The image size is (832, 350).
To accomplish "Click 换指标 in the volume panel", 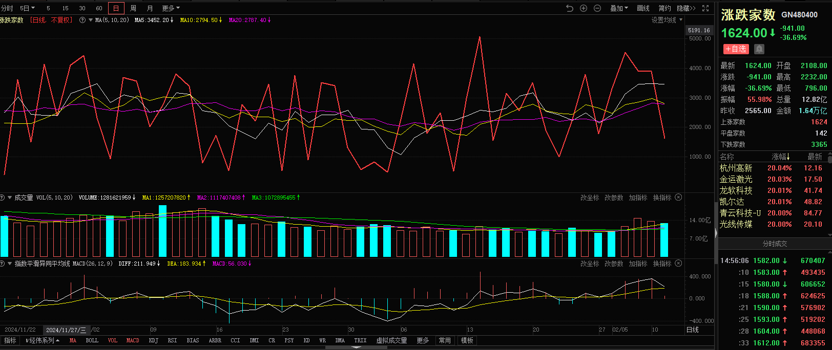I will pos(662,198).
